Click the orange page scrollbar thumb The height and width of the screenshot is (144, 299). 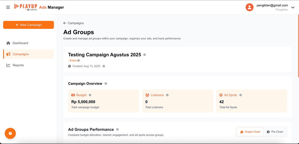pyautogui.click(x=298, y=46)
